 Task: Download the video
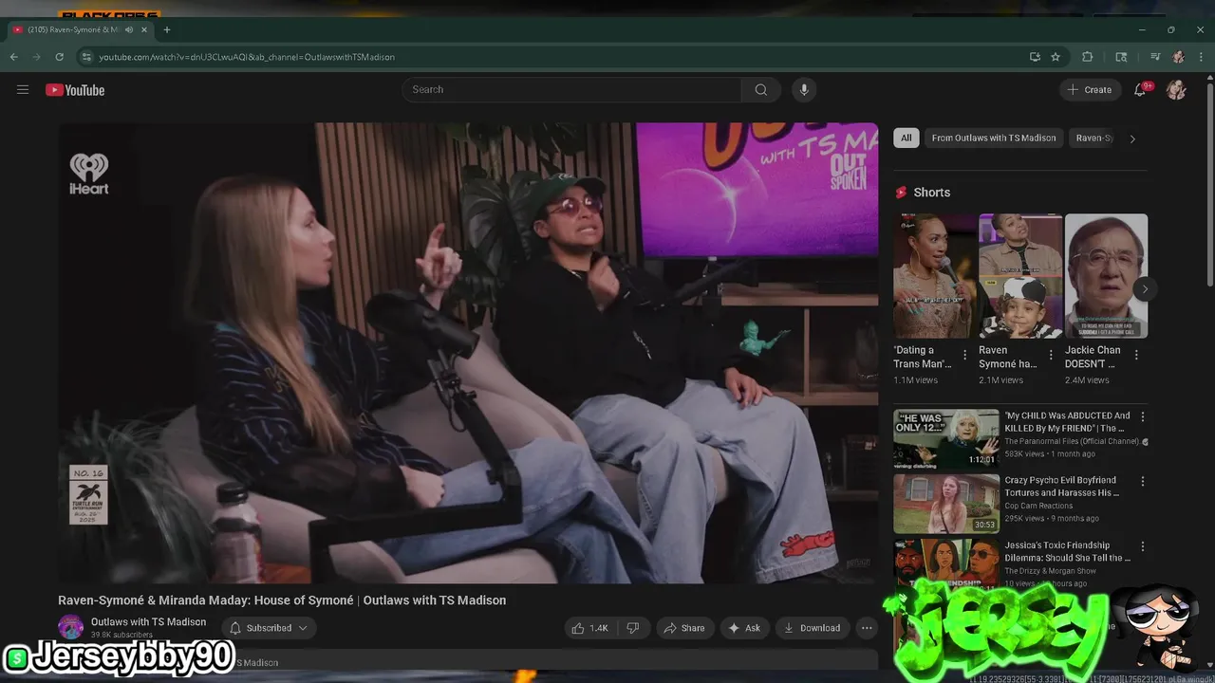coord(813,628)
